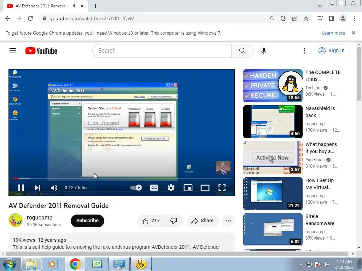
Task: Open video player settings gear
Action: click(171, 188)
